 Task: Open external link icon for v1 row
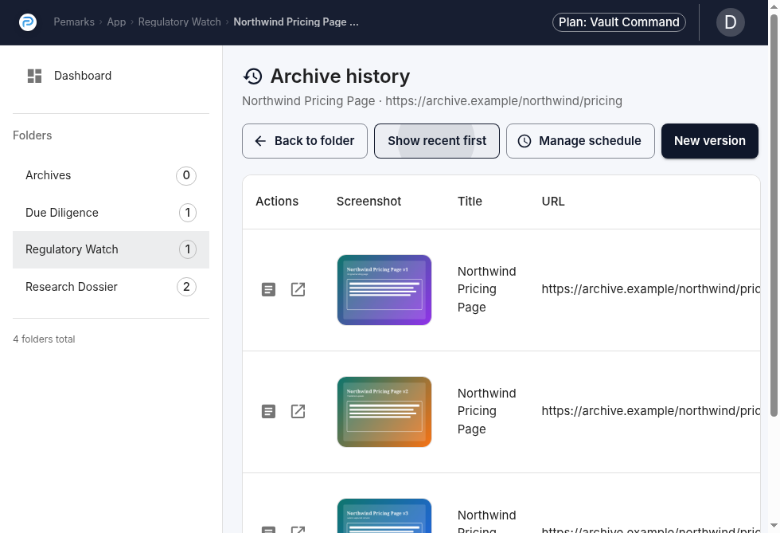pos(298,289)
